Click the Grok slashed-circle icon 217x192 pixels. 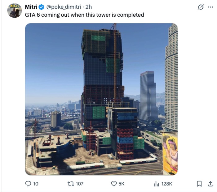(x=201, y=7)
